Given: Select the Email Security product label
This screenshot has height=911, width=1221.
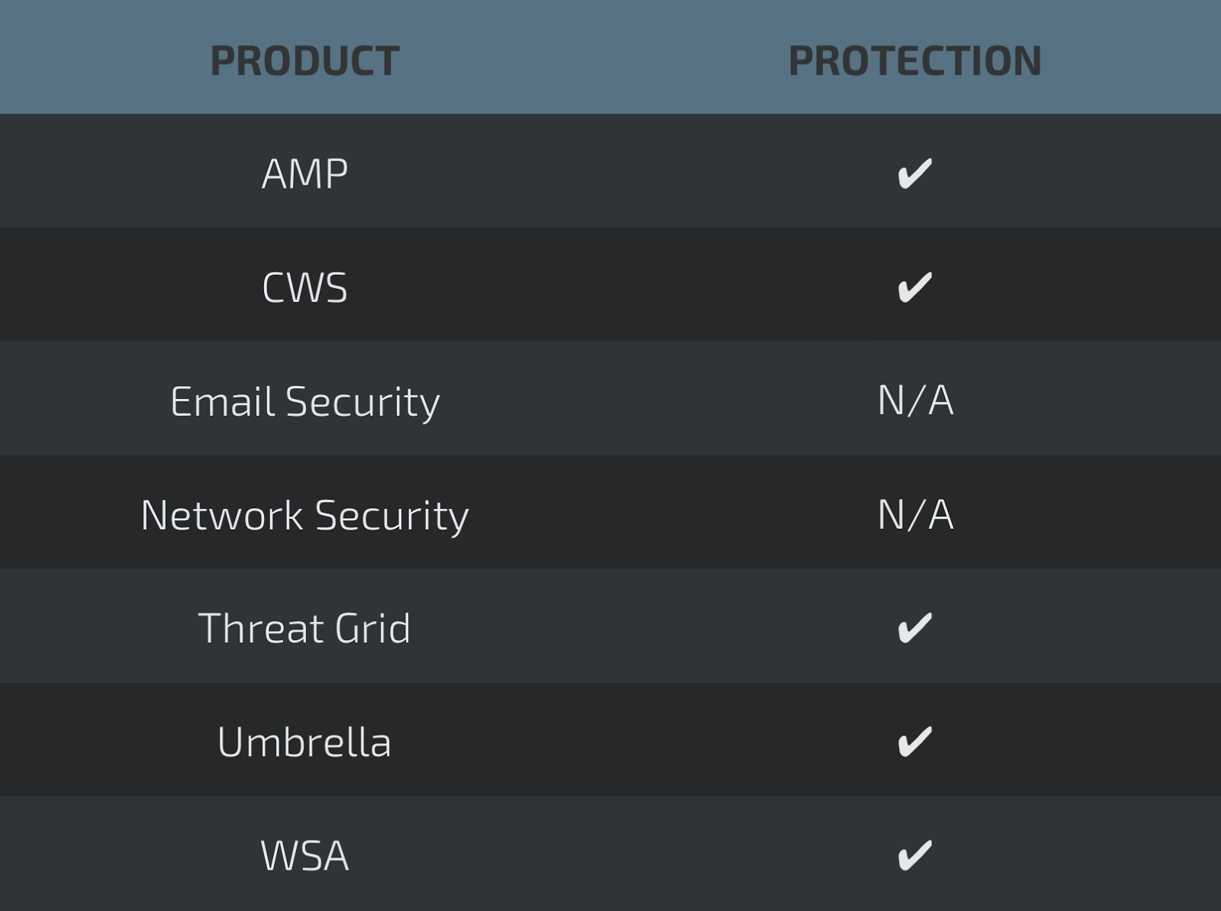Looking at the screenshot, I should [x=304, y=402].
